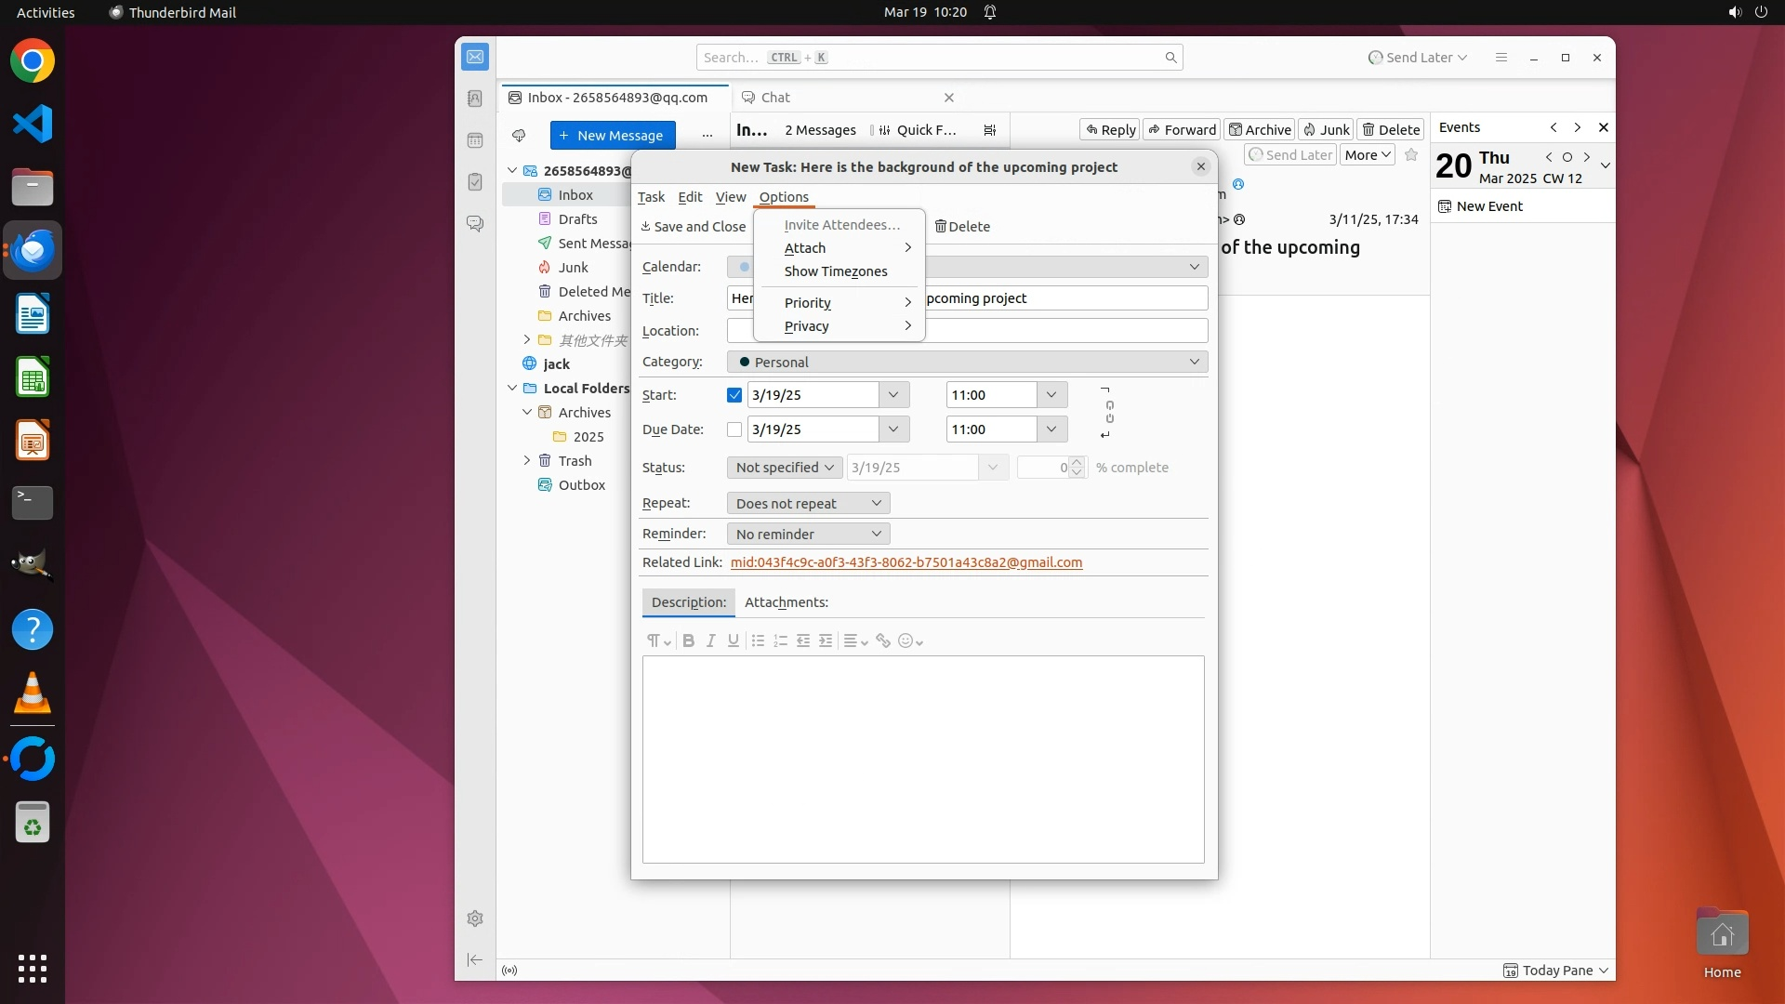
Task: Click the Location input field
Action: tap(1067, 330)
